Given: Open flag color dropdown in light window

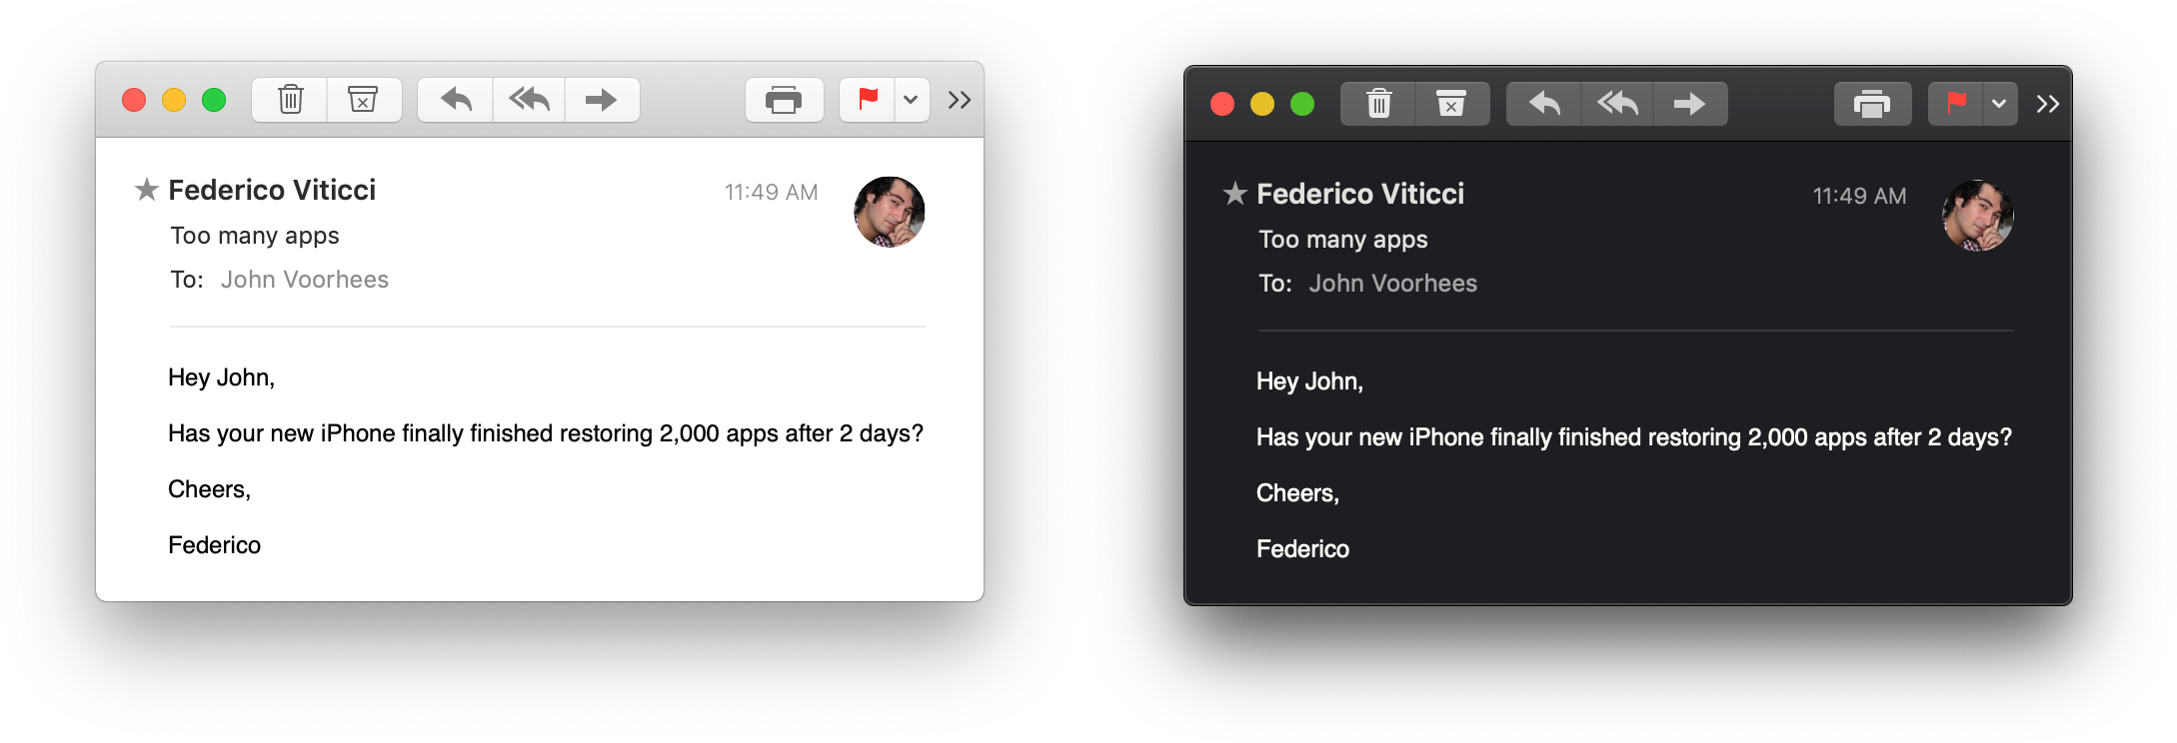Looking at the screenshot, I should 911,100.
